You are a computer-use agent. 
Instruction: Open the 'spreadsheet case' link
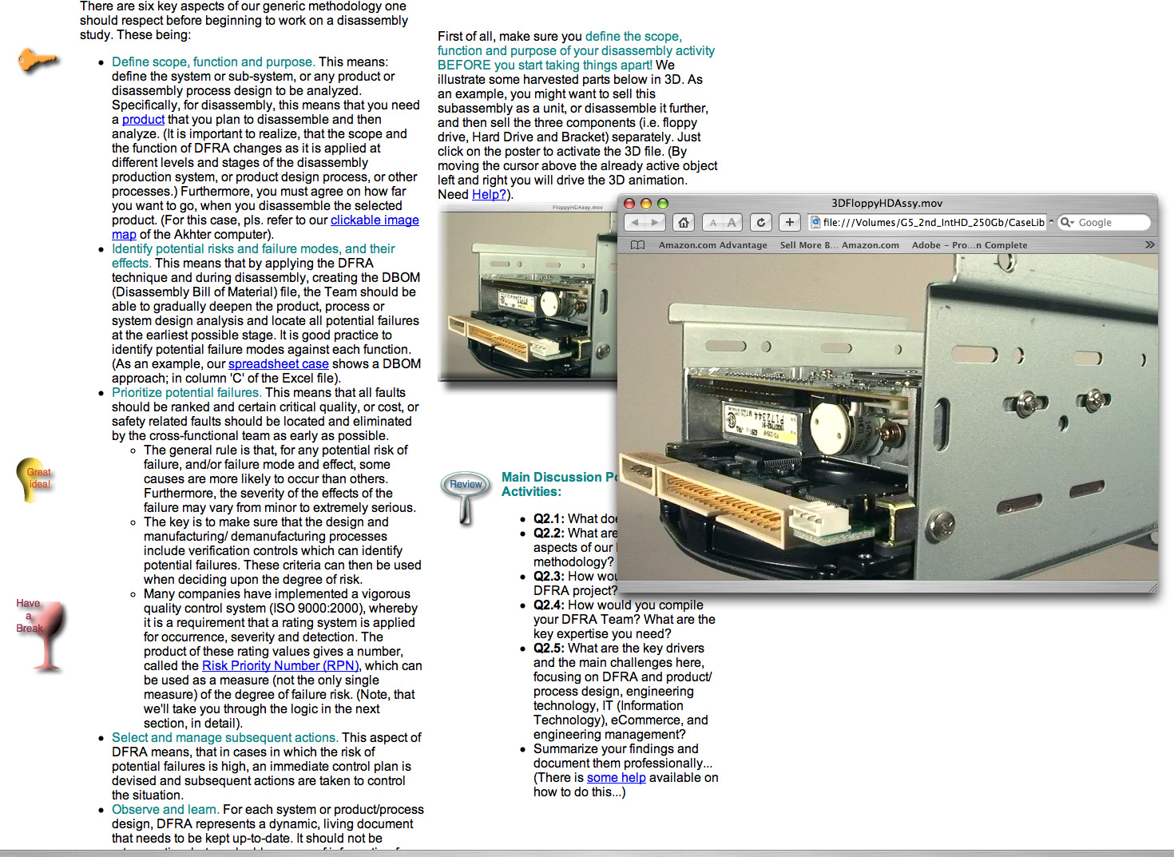(279, 363)
